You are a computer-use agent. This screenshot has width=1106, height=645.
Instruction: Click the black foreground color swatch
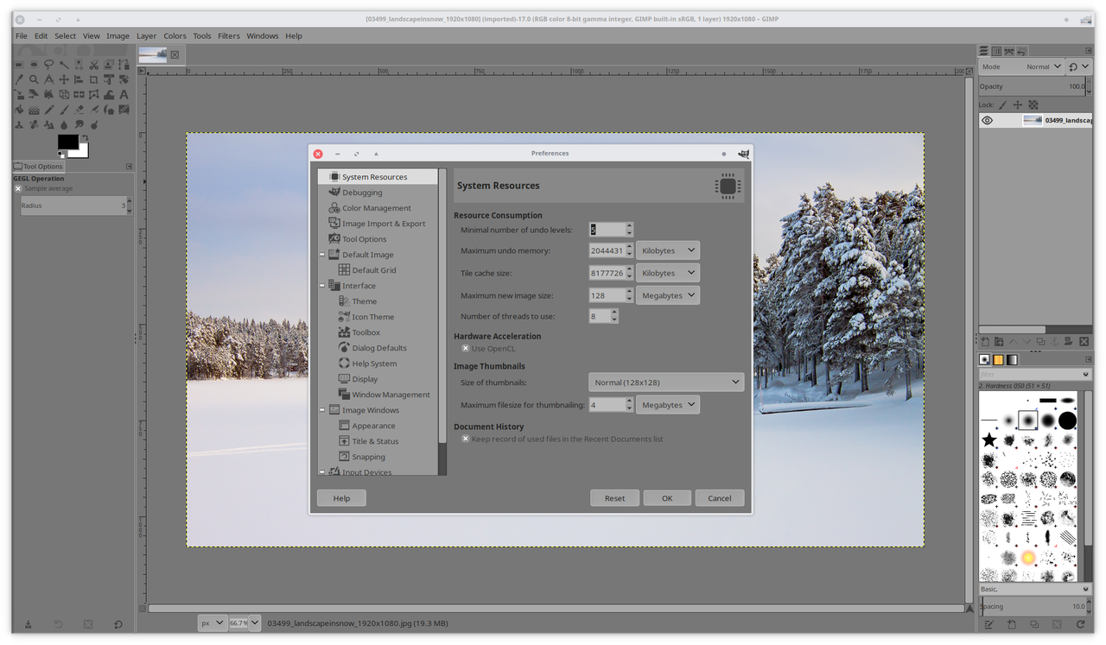click(67, 142)
